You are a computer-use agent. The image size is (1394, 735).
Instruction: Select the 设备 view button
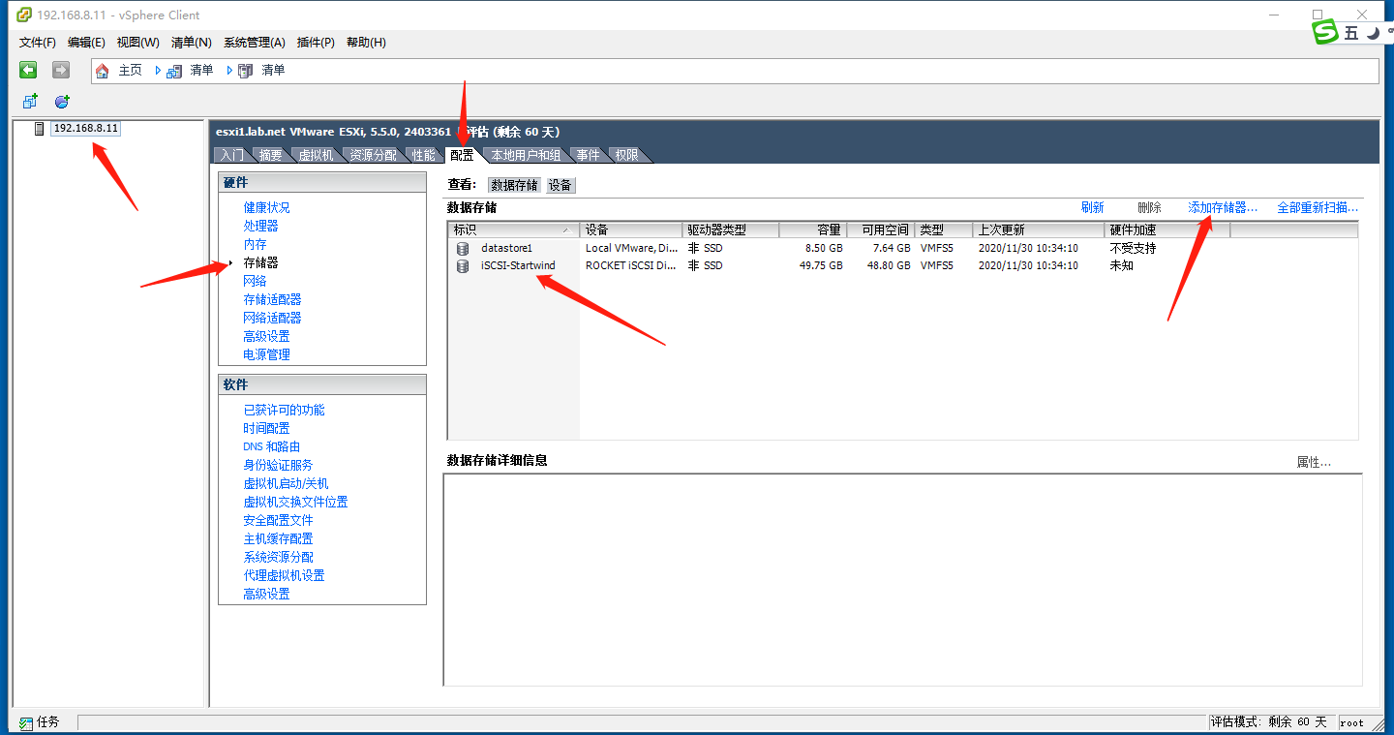pos(561,185)
